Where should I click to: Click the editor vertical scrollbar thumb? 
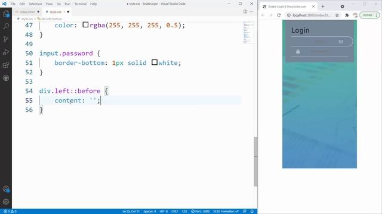pos(255,162)
